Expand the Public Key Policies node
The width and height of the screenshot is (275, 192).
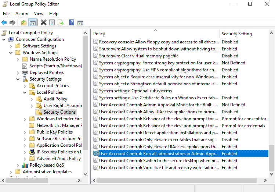(25, 132)
